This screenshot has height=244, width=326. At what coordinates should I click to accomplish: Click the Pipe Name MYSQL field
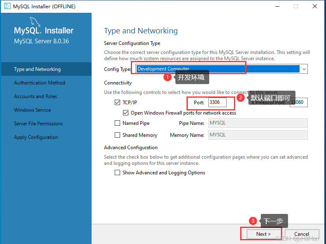coord(258,123)
